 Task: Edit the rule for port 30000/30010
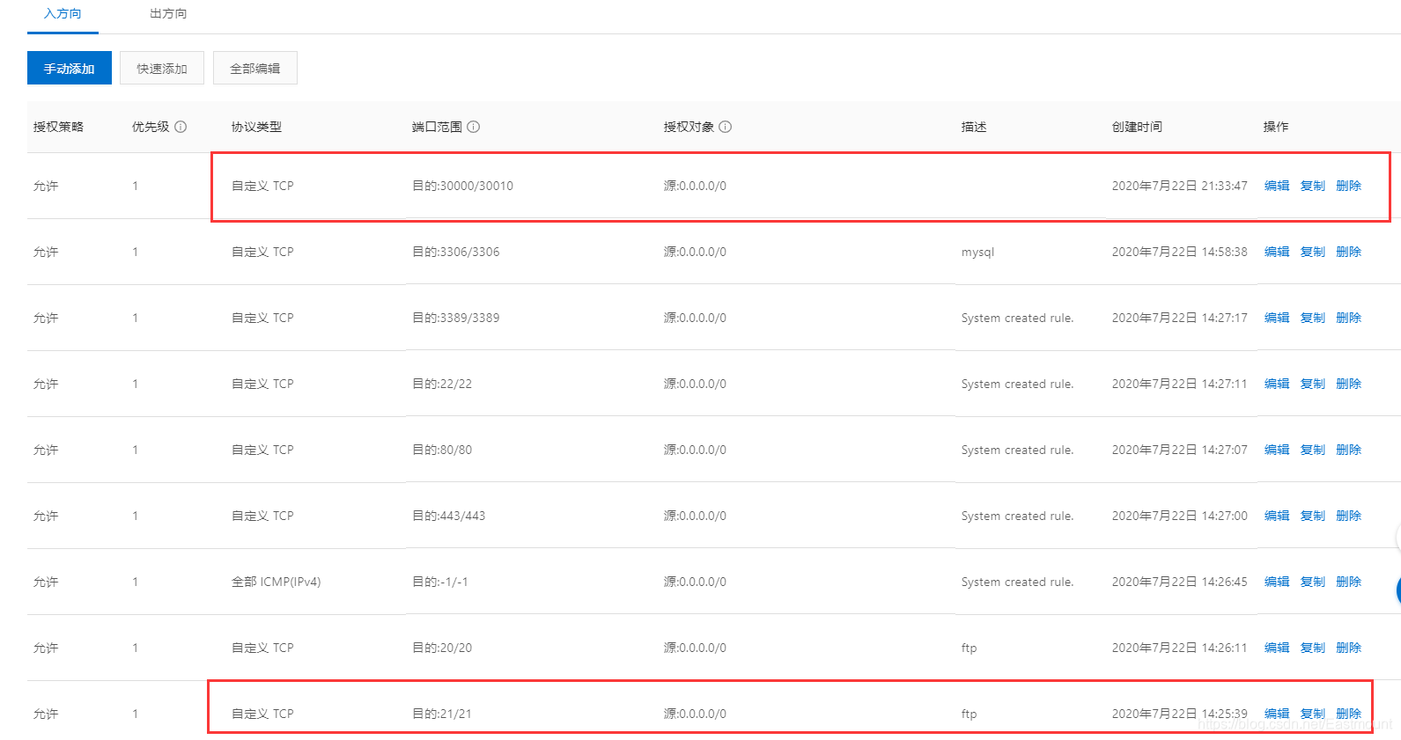pyautogui.click(x=1277, y=186)
